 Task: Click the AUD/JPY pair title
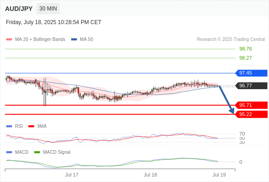pos(19,9)
